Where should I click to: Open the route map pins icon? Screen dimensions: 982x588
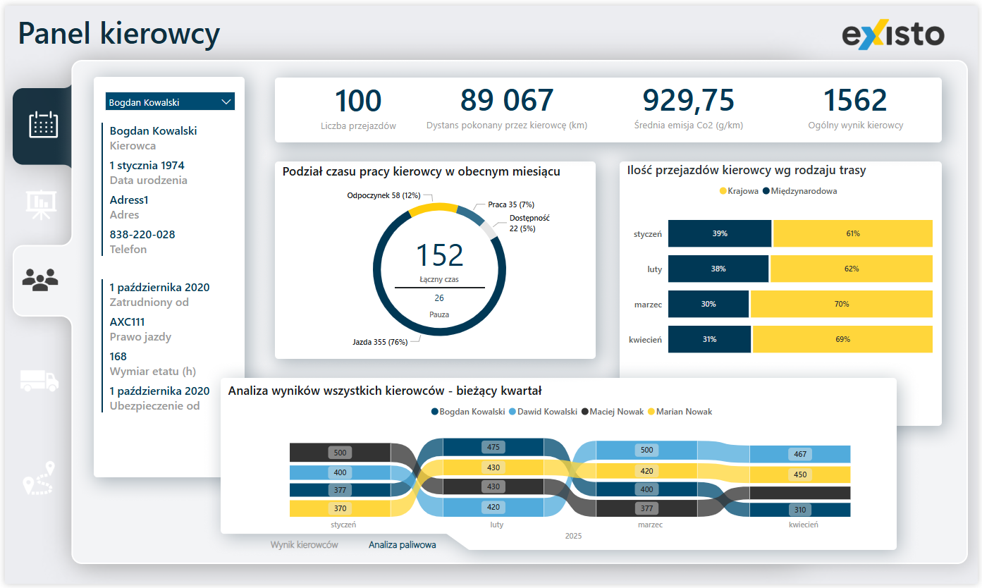(x=39, y=479)
